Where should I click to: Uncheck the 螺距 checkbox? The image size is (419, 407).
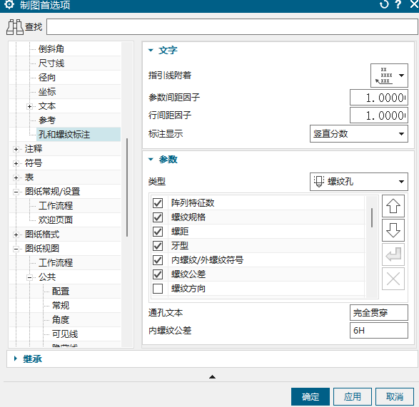pos(158,232)
